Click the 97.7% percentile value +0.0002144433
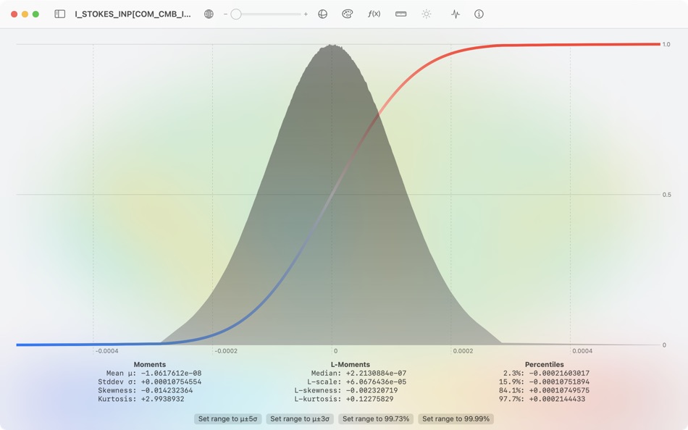This screenshot has width=688, height=430. [x=557, y=399]
